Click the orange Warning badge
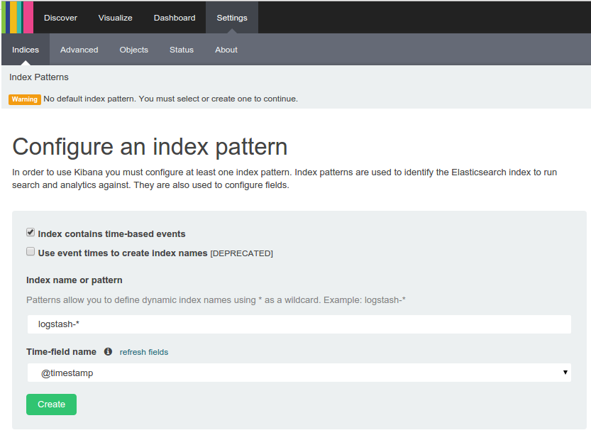 [25, 99]
